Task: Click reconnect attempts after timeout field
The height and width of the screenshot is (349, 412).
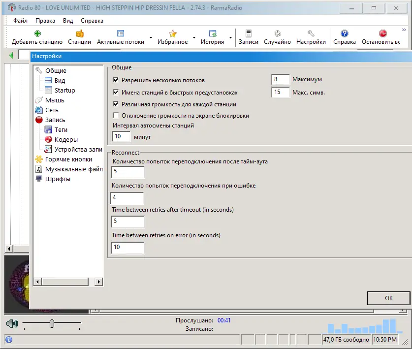Action: (127, 172)
